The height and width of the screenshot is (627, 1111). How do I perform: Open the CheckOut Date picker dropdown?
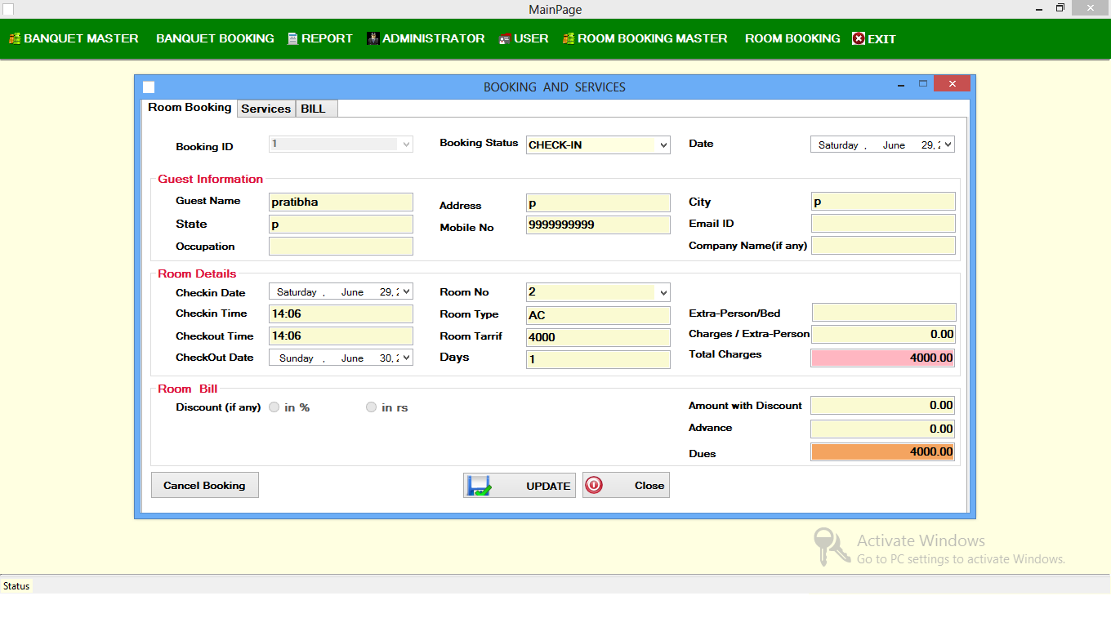click(406, 358)
